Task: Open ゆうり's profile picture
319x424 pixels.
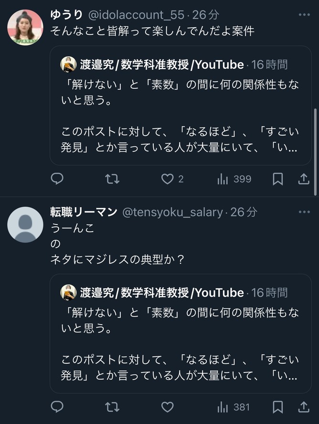Action: (x=25, y=27)
